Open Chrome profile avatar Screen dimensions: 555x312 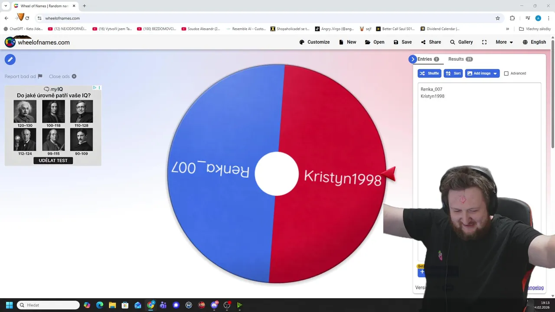pyautogui.click(x=538, y=18)
